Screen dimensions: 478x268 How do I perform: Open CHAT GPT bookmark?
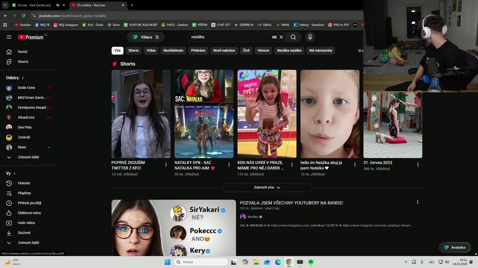tap(220, 25)
